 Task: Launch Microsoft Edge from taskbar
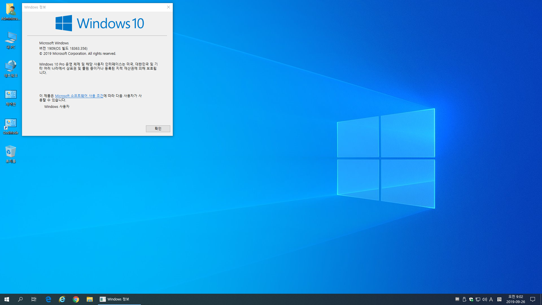click(48, 299)
